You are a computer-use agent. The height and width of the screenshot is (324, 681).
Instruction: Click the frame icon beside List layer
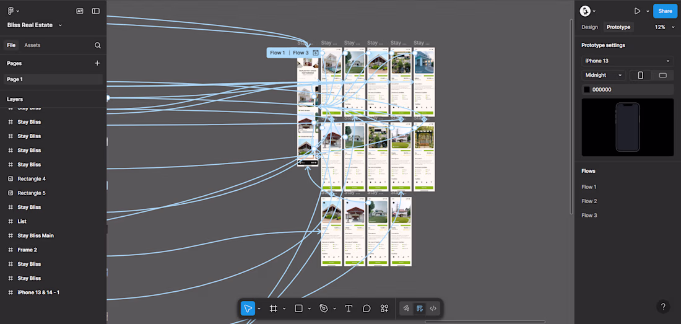click(x=11, y=222)
